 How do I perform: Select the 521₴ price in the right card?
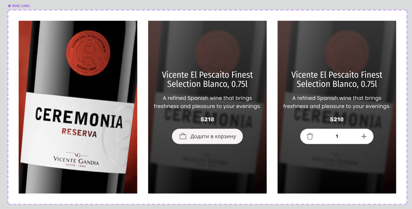tap(337, 119)
